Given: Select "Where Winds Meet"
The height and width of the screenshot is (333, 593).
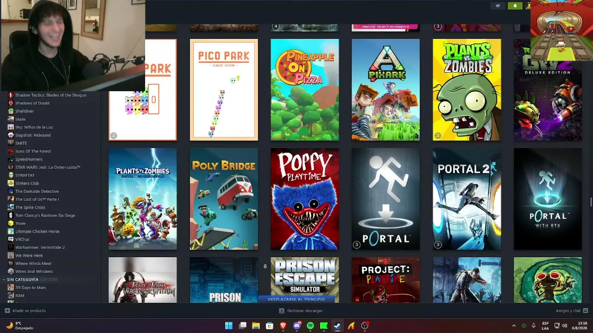Looking at the screenshot, I should [x=33, y=263].
